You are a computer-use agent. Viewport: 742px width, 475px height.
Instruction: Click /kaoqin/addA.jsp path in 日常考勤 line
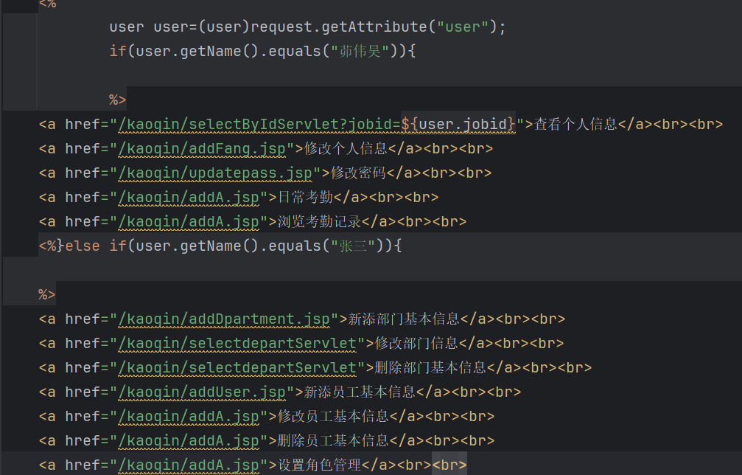coord(189,197)
